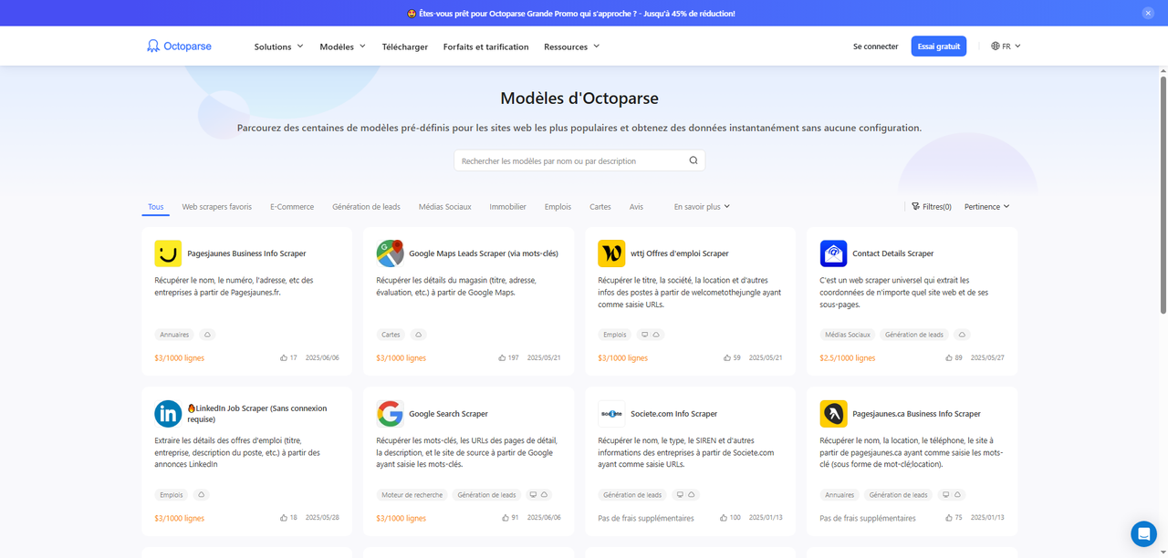Screen dimensions: 1168x558
Task: Click the Google Maps Leads Scraper icon
Action: pos(390,253)
